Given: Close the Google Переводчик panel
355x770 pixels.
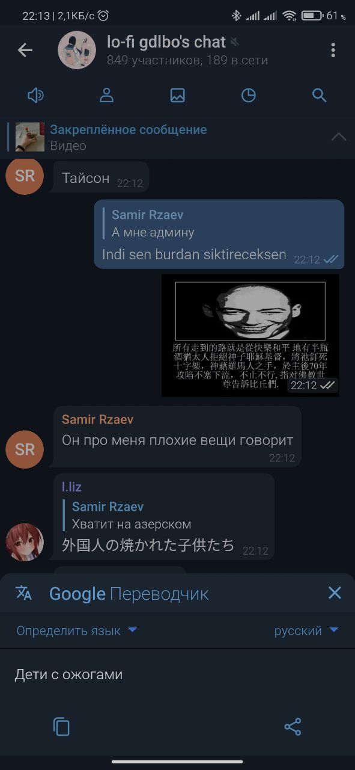Looking at the screenshot, I should tap(335, 593).
